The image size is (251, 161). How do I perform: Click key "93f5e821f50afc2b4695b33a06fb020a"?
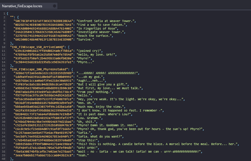43,58
